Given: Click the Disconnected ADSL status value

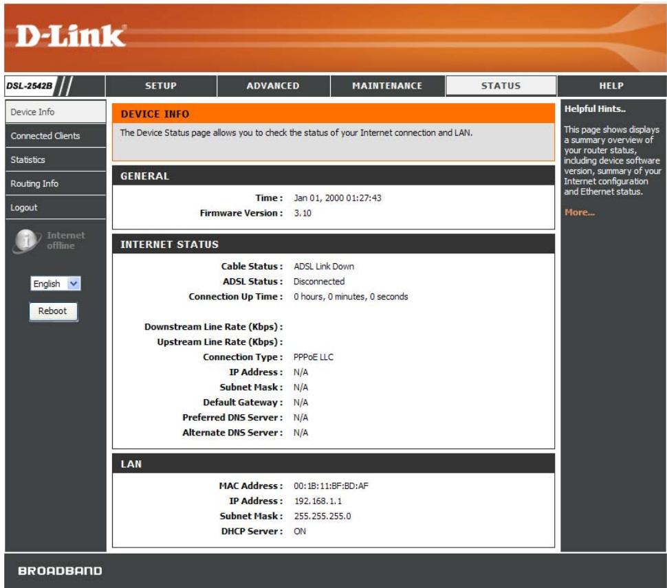Looking at the screenshot, I should (x=319, y=282).
